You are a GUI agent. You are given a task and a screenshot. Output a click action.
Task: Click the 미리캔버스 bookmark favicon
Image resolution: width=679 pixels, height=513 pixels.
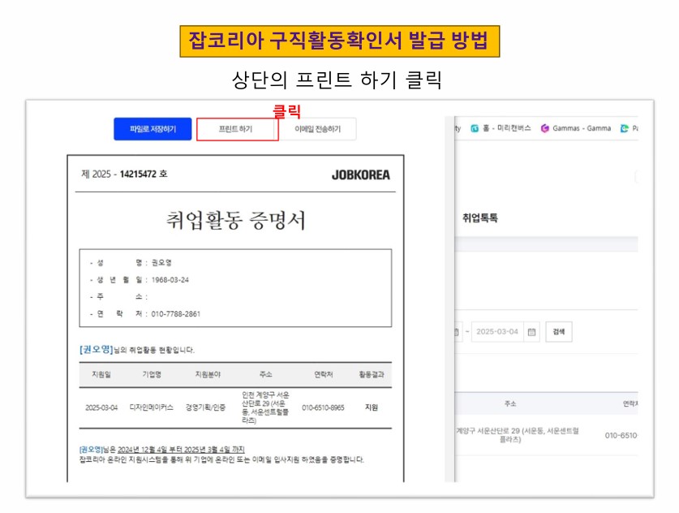475,128
